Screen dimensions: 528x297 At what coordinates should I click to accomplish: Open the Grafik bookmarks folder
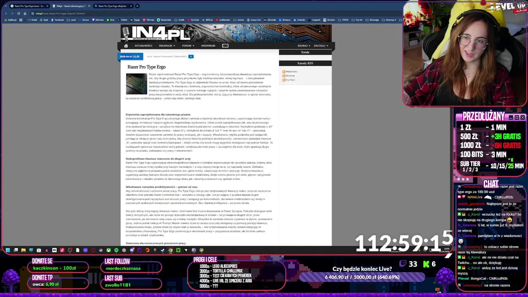click(179, 20)
